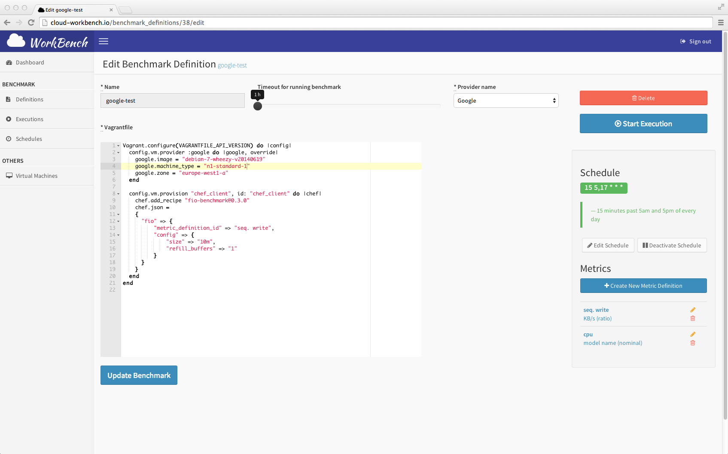Viewport: 728px width, 454px height.
Task: Collapse code fold arrow on line 2
Action: coord(119,152)
